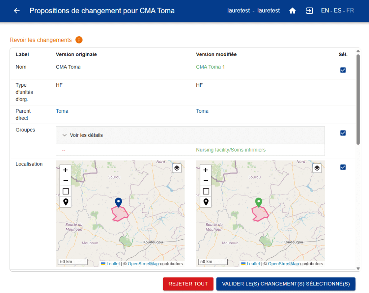This screenshot has width=369, height=293.
Task: Zoom in on the original location map
Action: tap(66, 170)
